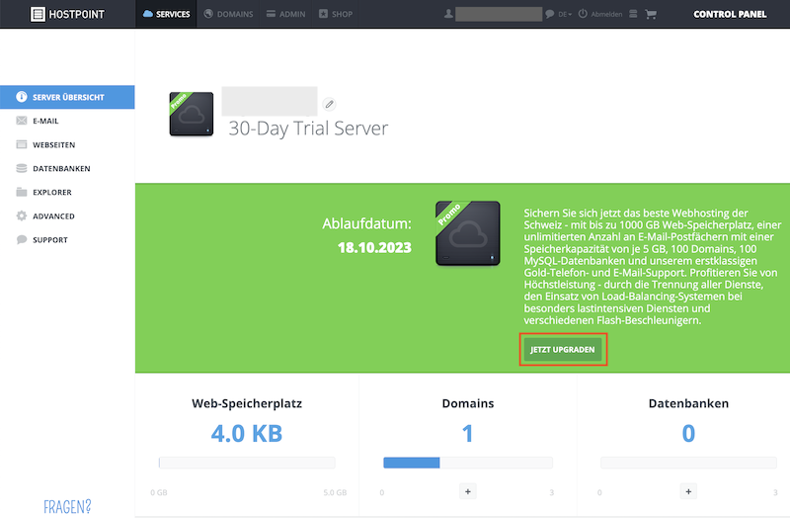This screenshot has width=790, height=518.
Task: Open Datenbanken in sidebar
Action: (x=67, y=168)
